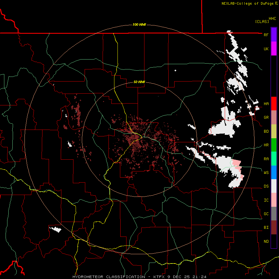Viewport: 279px width, 279px height.
Task: Click the BD legend label
Action: click(266, 131)
